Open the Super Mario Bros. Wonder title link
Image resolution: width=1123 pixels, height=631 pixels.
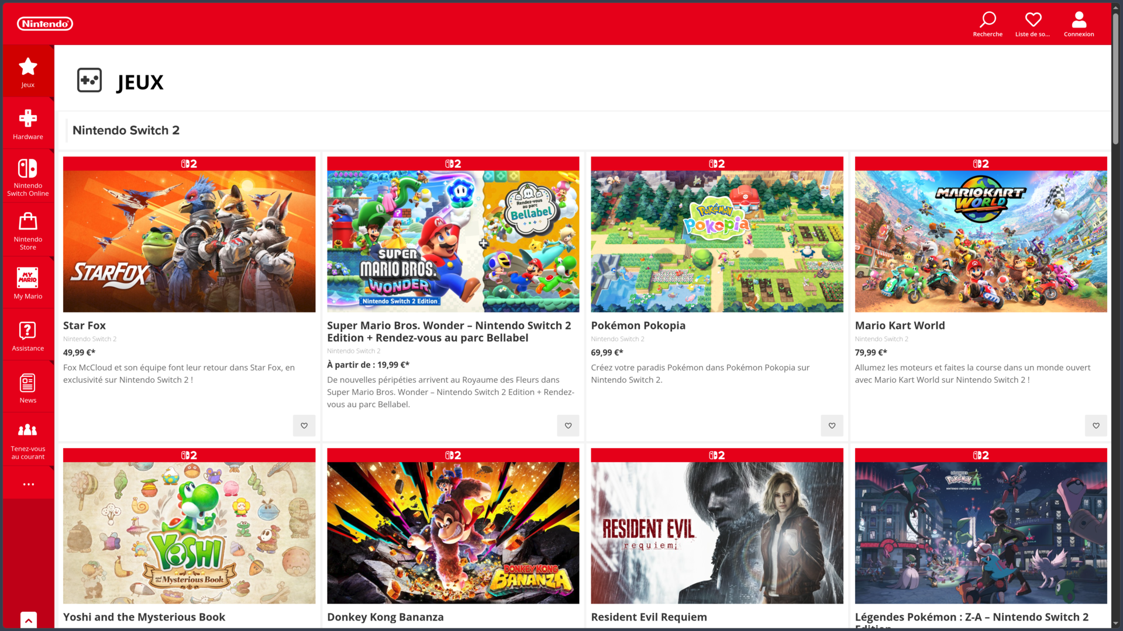[x=449, y=331]
